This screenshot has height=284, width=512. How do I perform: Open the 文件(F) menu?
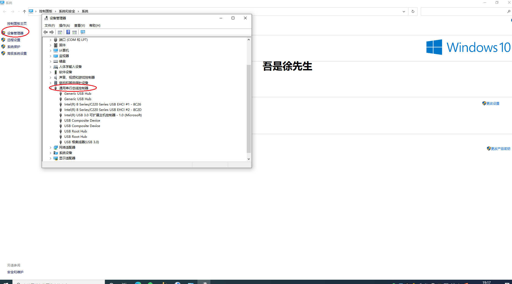coord(50,26)
